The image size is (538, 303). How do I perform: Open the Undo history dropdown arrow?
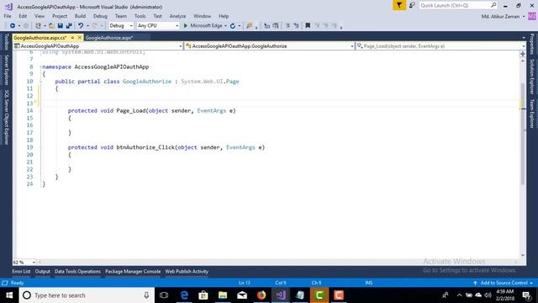pyautogui.click(x=87, y=26)
